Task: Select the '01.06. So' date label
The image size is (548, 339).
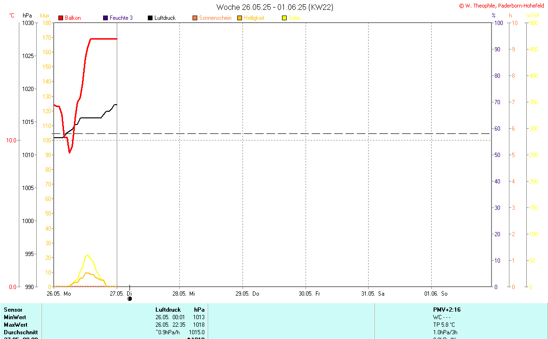Action: 436,294
